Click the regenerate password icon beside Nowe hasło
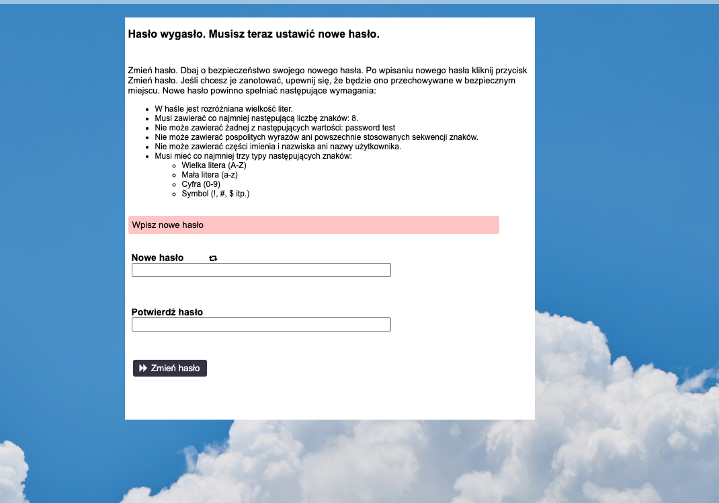 coord(213,258)
